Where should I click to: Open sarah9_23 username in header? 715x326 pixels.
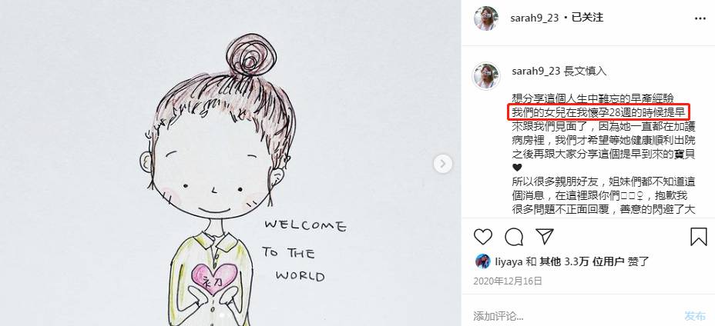pyautogui.click(x=535, y=18)
